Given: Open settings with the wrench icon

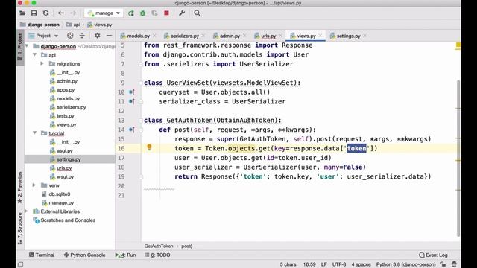Looking at the screenshot, I should (x=182, y=13).
